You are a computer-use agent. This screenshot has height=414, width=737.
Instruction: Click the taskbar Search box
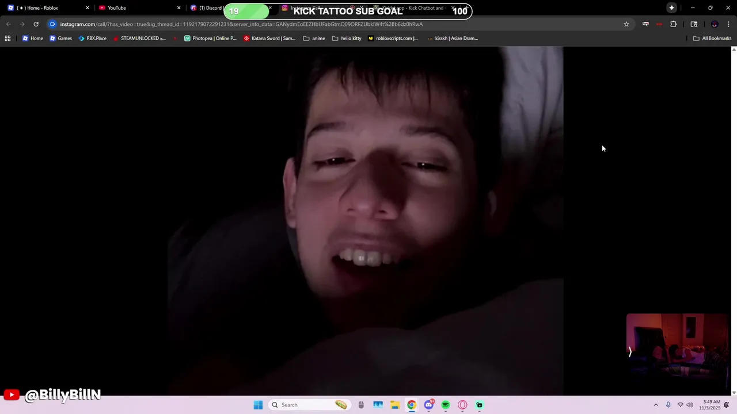311,405
